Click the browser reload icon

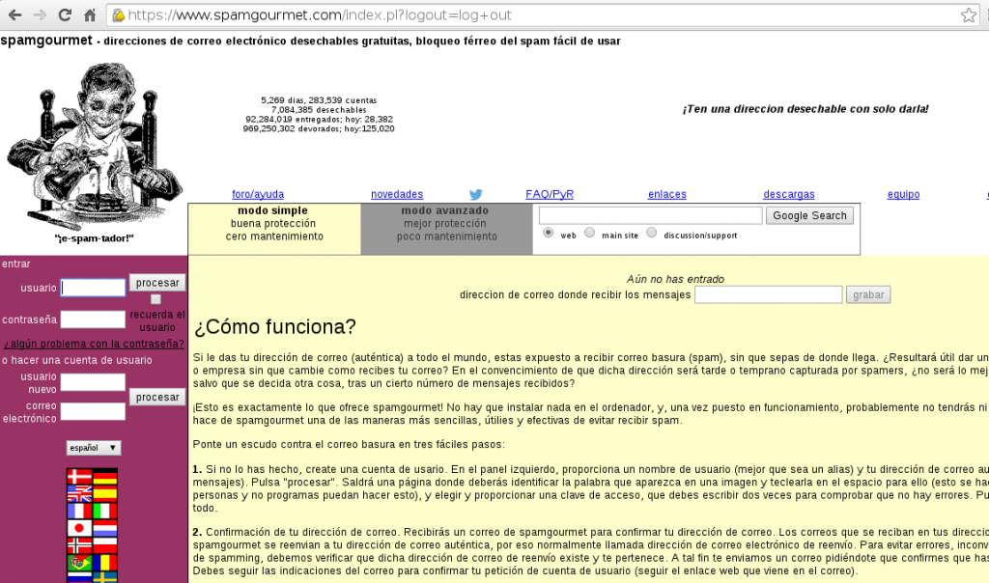[65, 15]
